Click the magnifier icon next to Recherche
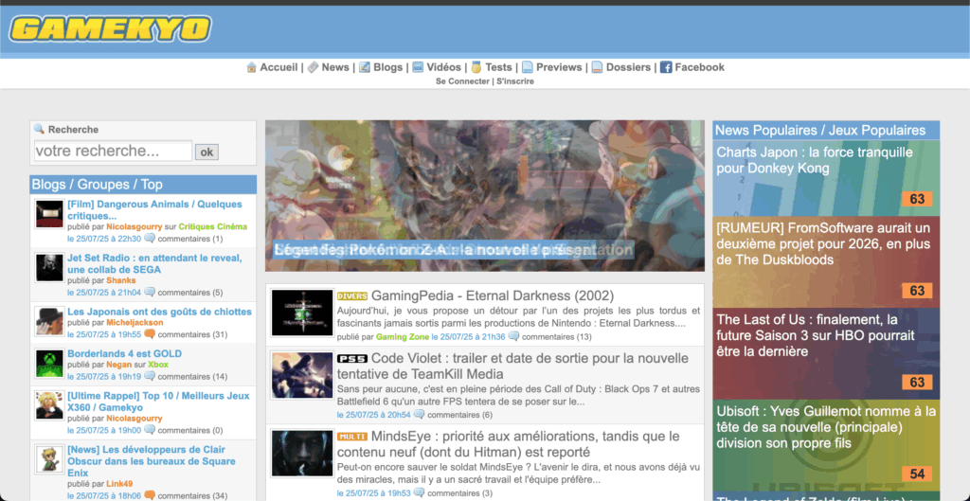This screenshot has height=501, width=970. 39,129
